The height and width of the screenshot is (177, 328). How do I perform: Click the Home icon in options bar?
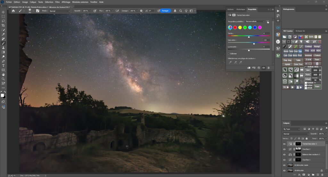tap(13, 11)
